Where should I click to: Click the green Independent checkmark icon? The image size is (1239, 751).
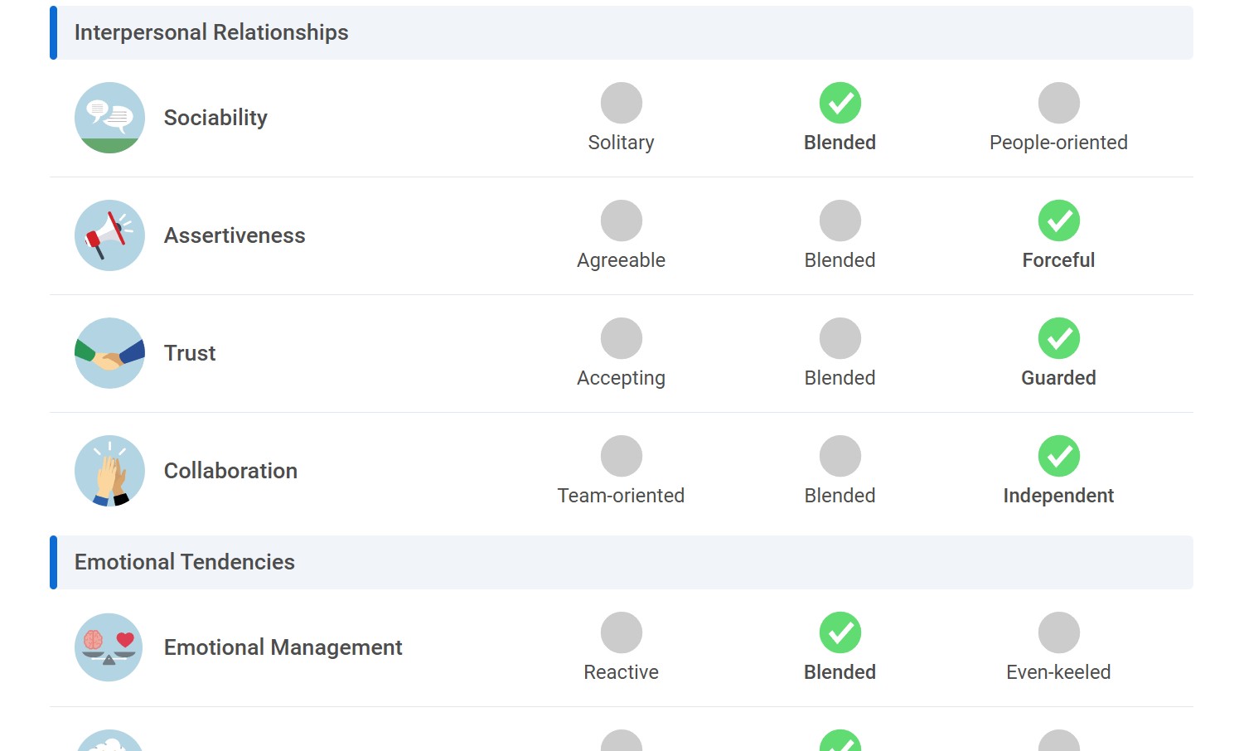pyautogui.click(x=1058, y=456)
